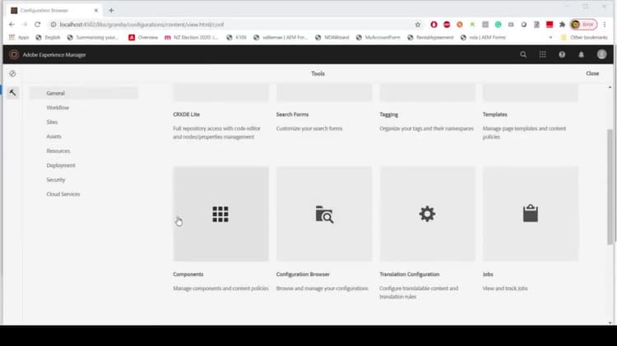Click the Jobs title text

click(x=488, y=274)
